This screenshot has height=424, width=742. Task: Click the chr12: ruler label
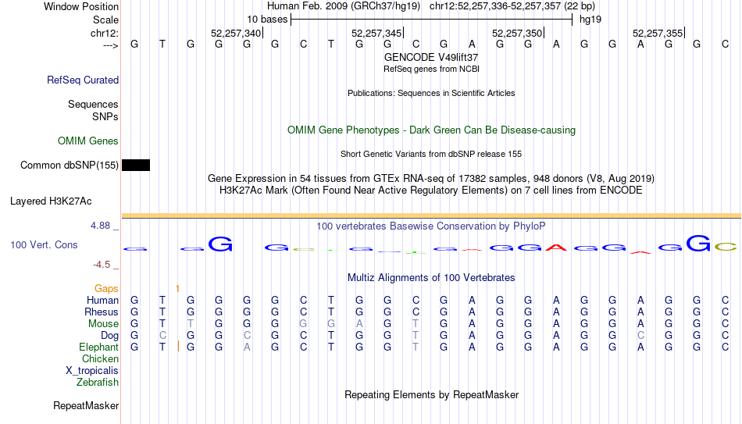pos(105,33)
